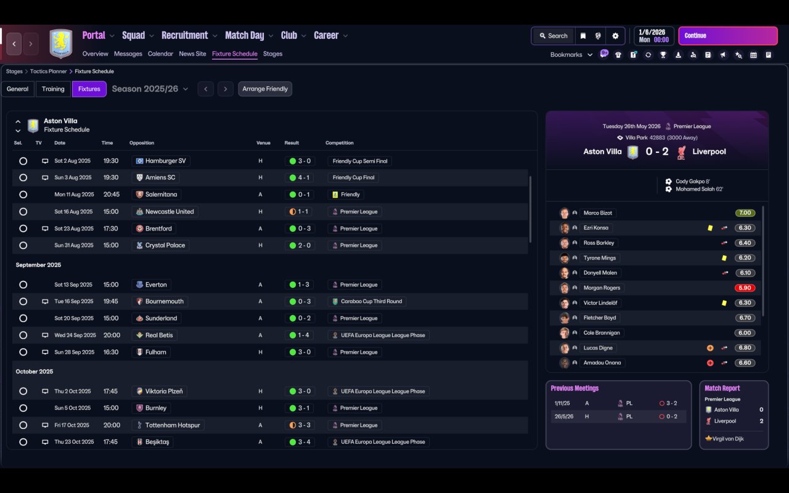Open the Calendar sub-tab

(x=160, y=54)
